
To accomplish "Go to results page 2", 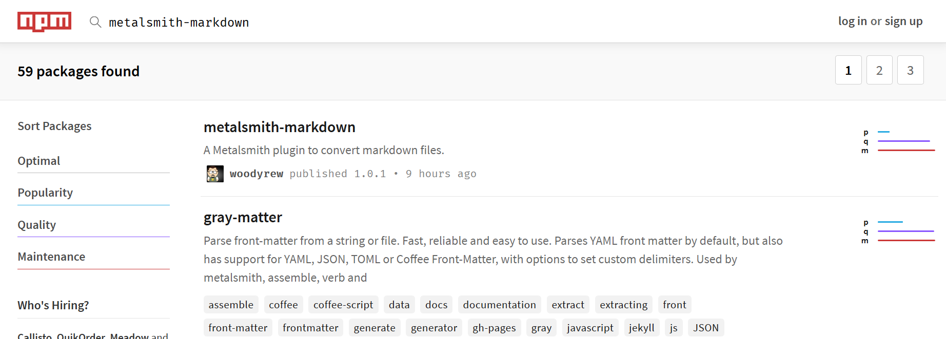I will coord(879,70).
